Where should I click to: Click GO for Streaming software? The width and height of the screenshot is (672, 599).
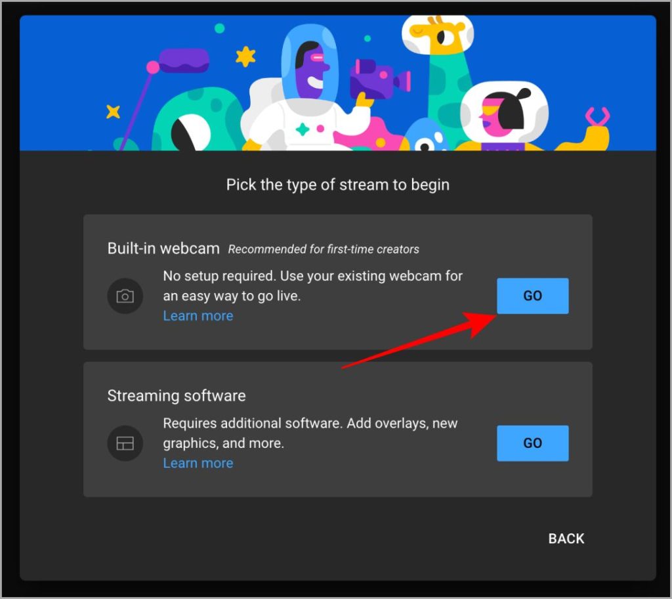(532, 443)
